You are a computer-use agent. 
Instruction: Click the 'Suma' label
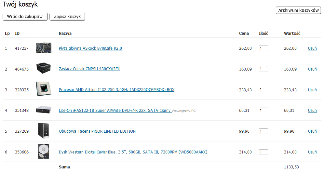click(64, 167)
